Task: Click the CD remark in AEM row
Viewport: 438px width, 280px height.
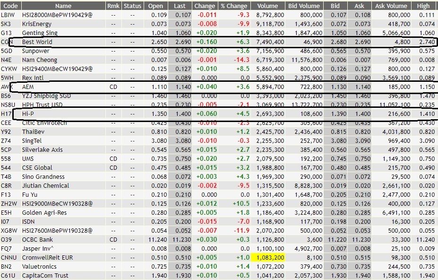Action: 113,87
